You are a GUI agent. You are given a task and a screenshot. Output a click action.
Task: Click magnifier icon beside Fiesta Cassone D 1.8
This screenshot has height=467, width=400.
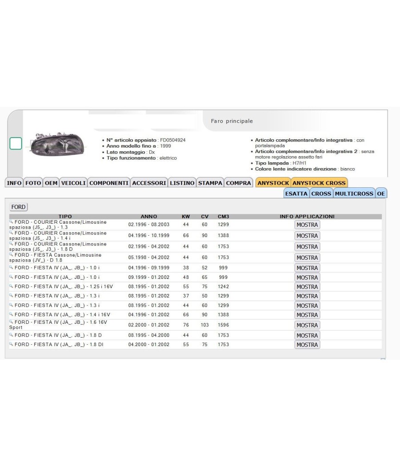pyautogui.click(x=11, y=255)
